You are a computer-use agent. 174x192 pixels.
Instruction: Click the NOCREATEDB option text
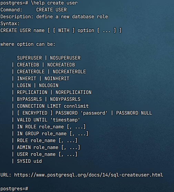pos(61,65)
